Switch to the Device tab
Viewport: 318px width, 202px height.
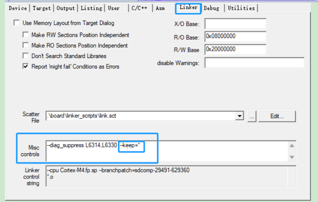pos(18,8)
